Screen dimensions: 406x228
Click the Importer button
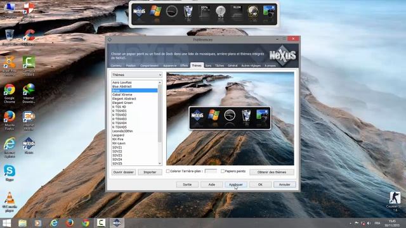click(x=150, y=172)
